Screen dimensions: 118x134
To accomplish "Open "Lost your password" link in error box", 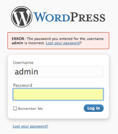I will (x=63, y=43).
